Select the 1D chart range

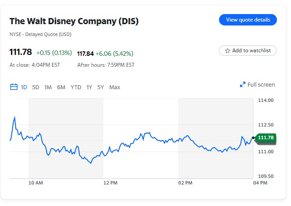pyautogui.click(x=24, y=87)
